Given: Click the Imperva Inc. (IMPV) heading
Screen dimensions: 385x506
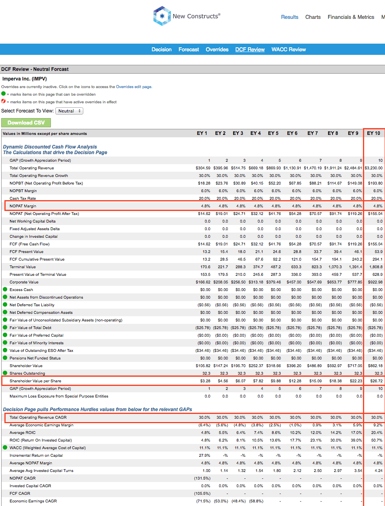Looking at the screenshot, I should pos(24,79).
